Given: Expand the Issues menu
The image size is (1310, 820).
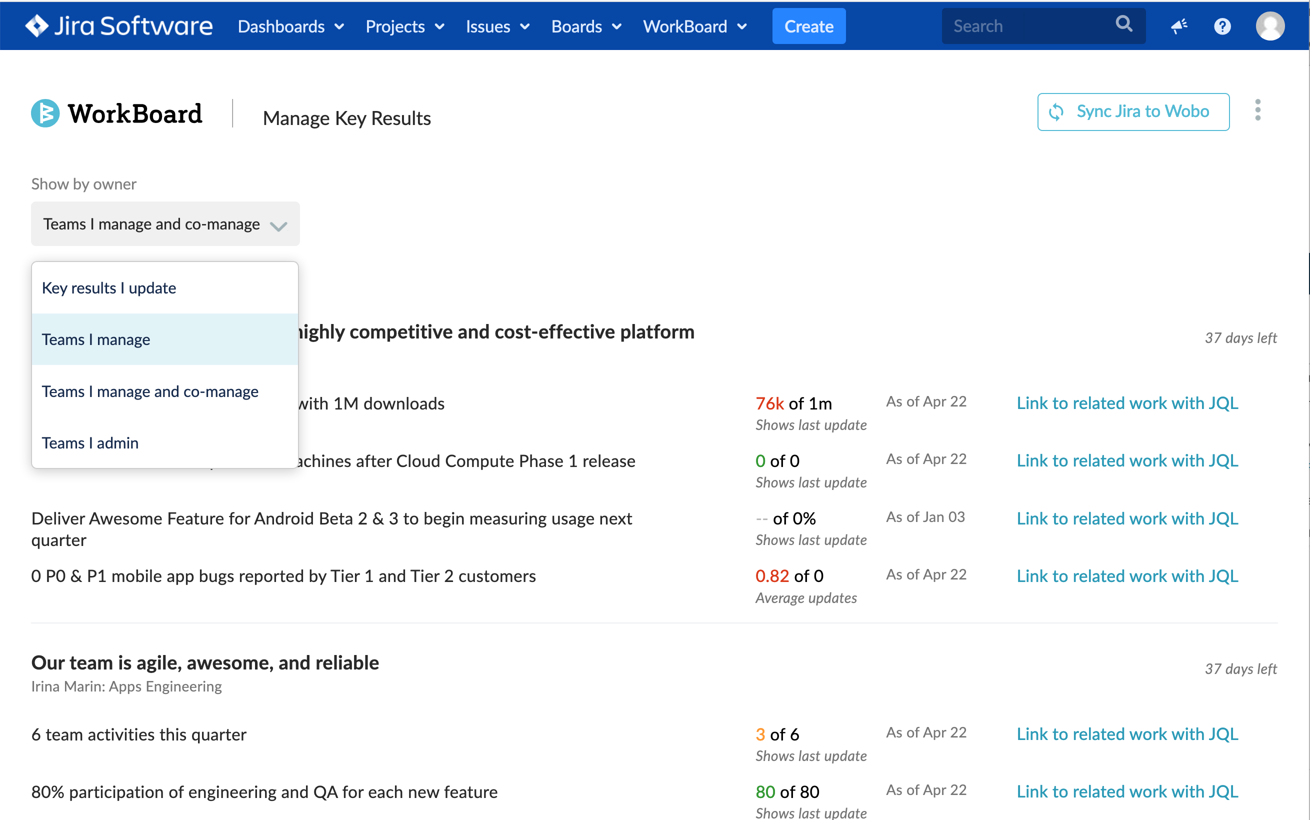Looking at the screenshot, I should (498, 26).
